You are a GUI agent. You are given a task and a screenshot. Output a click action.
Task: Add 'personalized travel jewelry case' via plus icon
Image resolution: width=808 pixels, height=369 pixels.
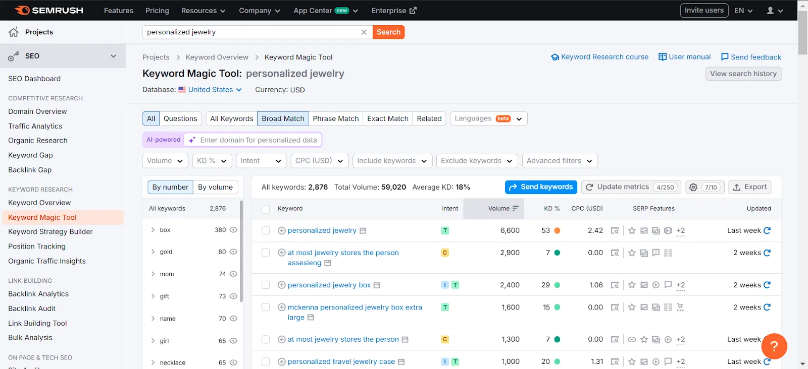coord(282,361)
